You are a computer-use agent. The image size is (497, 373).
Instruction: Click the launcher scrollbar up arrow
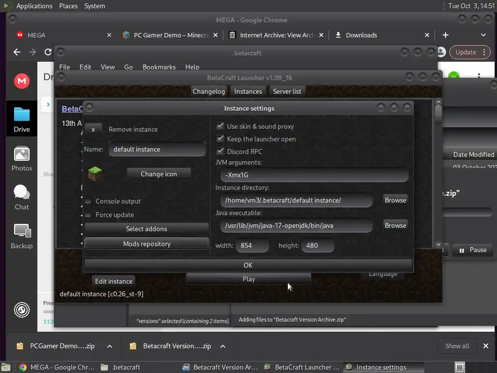coord(438,102)
